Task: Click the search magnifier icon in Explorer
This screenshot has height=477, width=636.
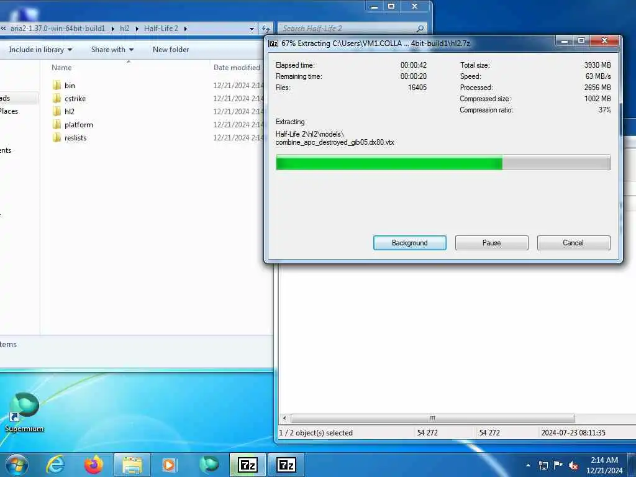Action: pos(420,29)
